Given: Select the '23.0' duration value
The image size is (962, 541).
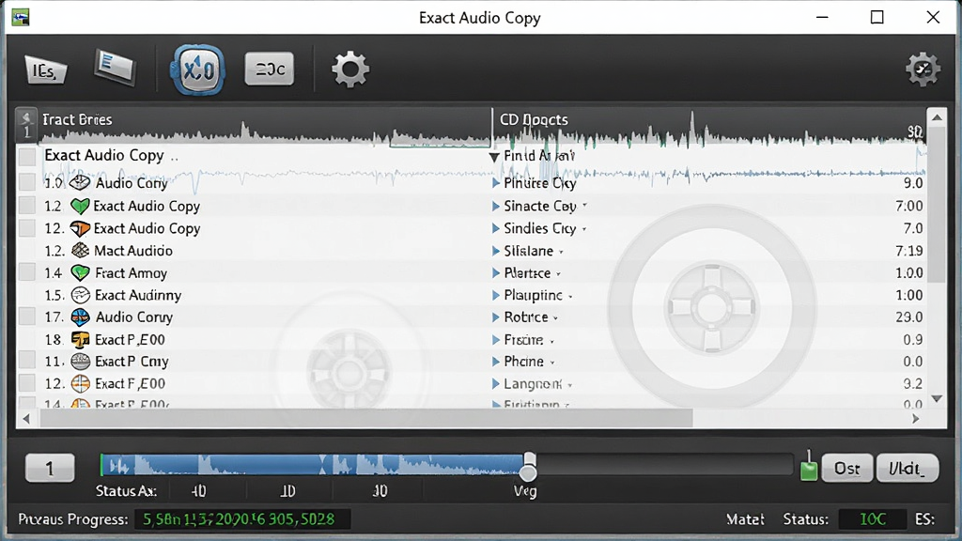Looking at the screenshot, I should (x=908, y=317).
